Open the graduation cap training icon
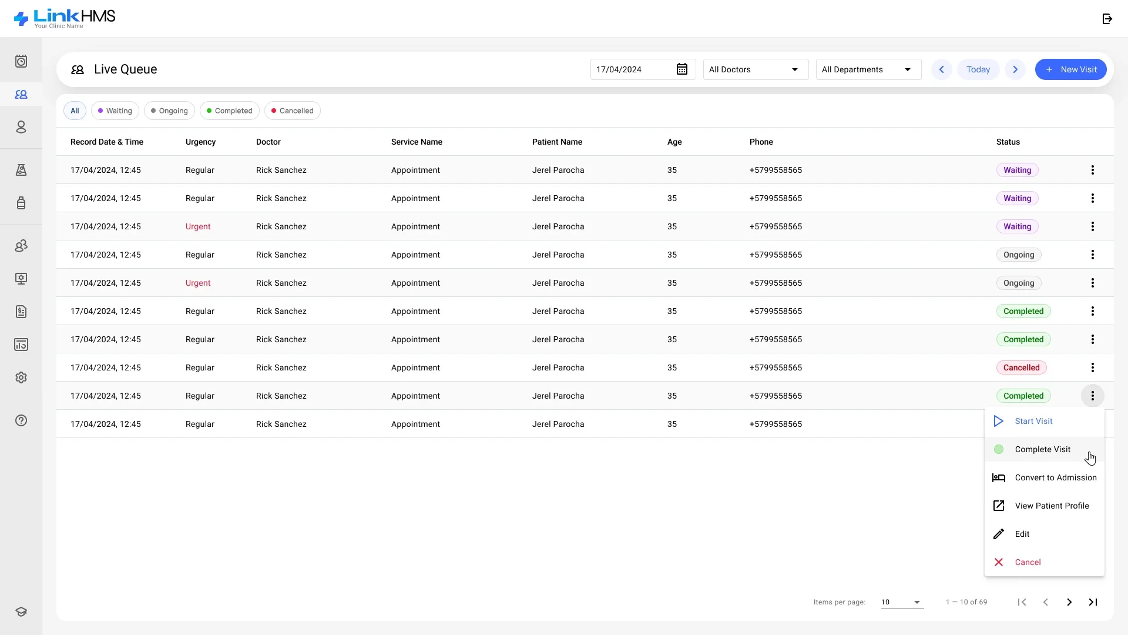The image size is (1128, 635). coord(21,611)
